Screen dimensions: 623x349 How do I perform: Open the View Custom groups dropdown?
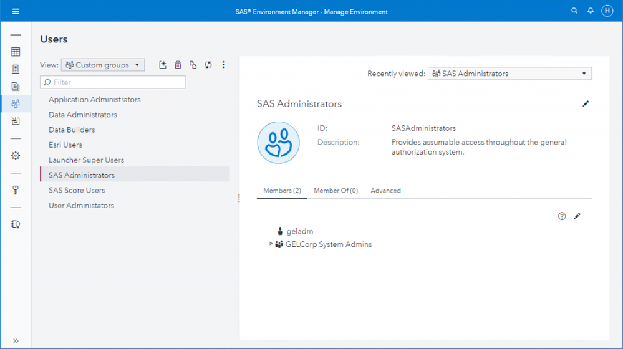pos(103,65)
